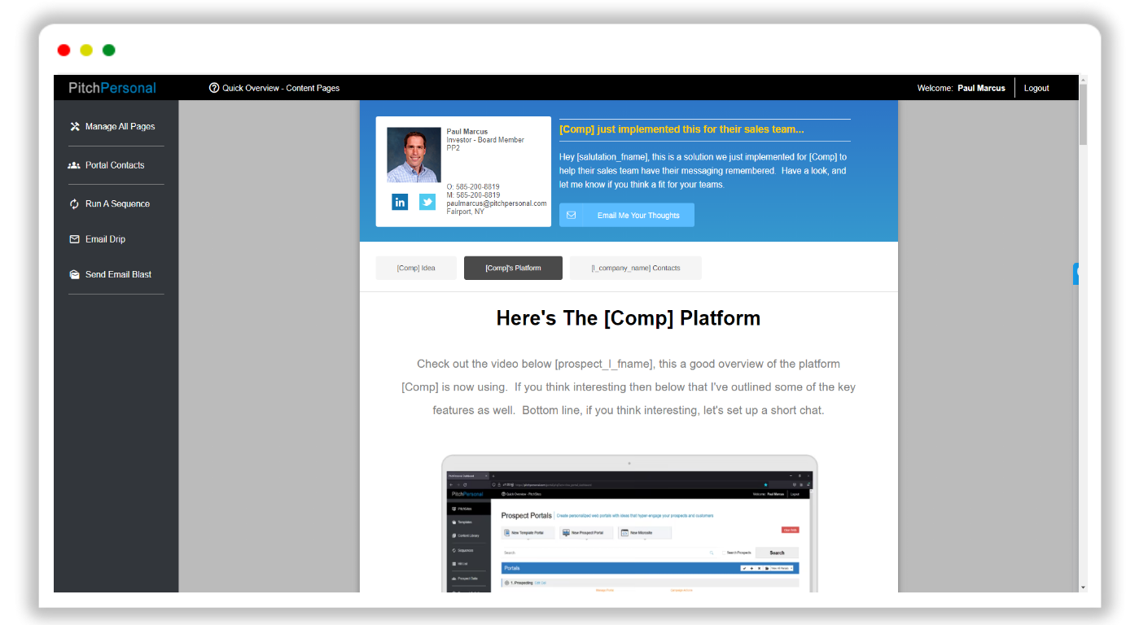This screenshot has width=1126, height=625.
Task: Click the Run A Sequence refresh icon
Action: (x=75, y=204)
